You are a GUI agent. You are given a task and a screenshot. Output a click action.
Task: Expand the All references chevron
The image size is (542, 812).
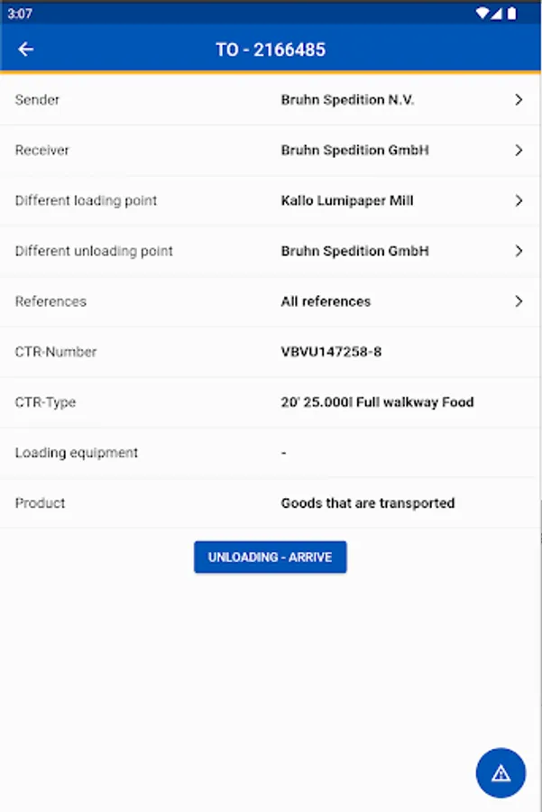519,302
